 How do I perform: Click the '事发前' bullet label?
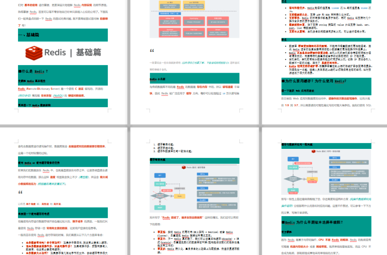(161, 232)
